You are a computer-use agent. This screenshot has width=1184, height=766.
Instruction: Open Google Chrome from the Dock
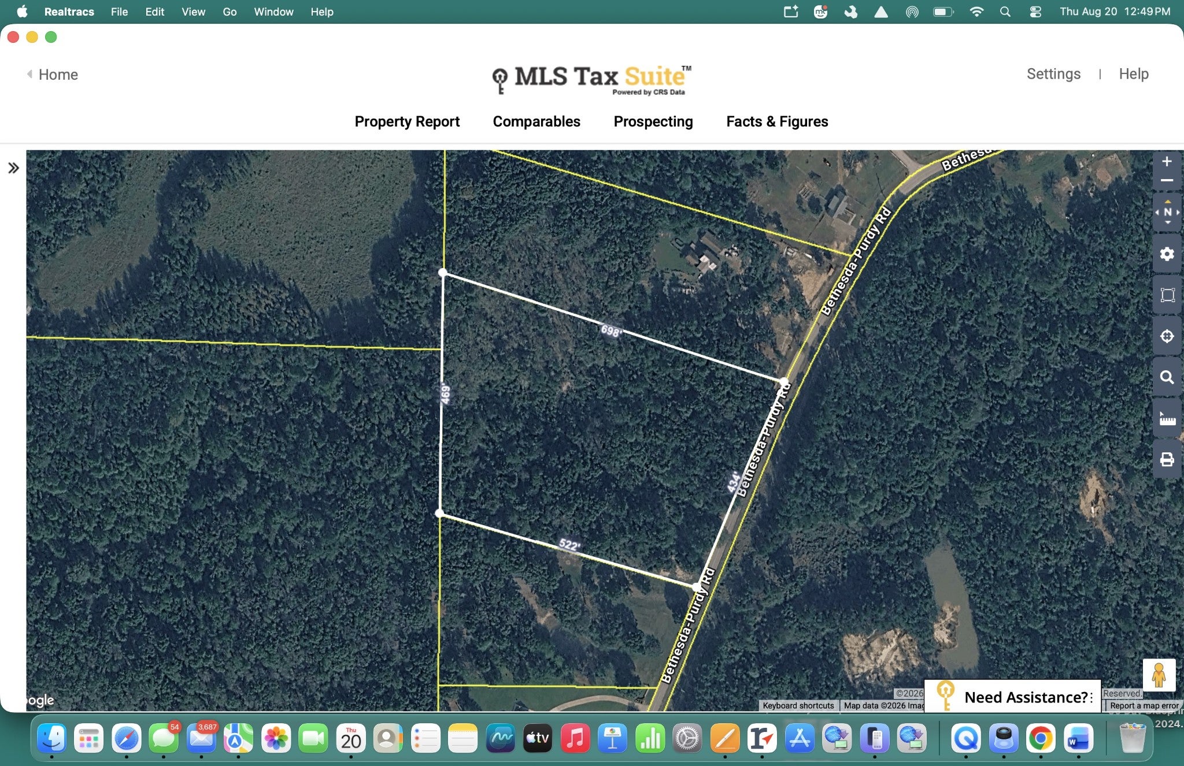click(1041, 738)
